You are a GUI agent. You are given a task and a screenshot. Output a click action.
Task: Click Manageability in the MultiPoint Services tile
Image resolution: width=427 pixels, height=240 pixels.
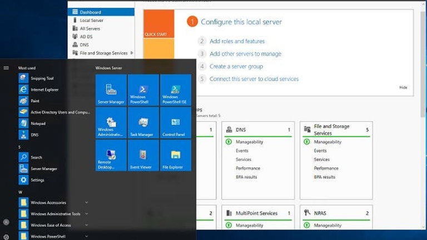tap(250, 226)
